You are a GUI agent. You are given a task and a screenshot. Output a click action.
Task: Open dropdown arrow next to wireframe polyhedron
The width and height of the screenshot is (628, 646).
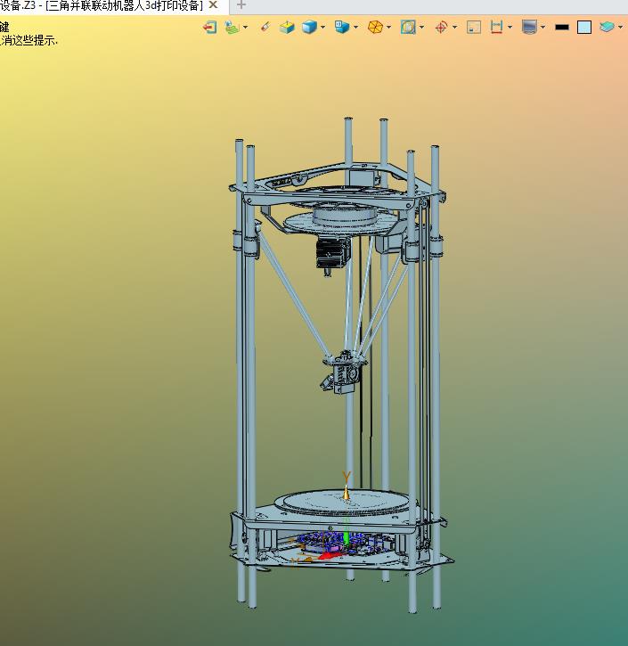tap(389, 27)
